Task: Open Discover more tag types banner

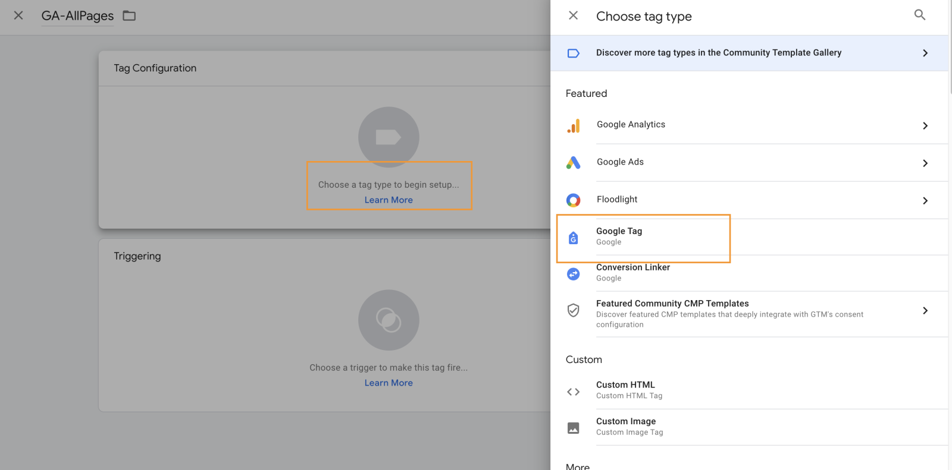Action: click(749, 53)
